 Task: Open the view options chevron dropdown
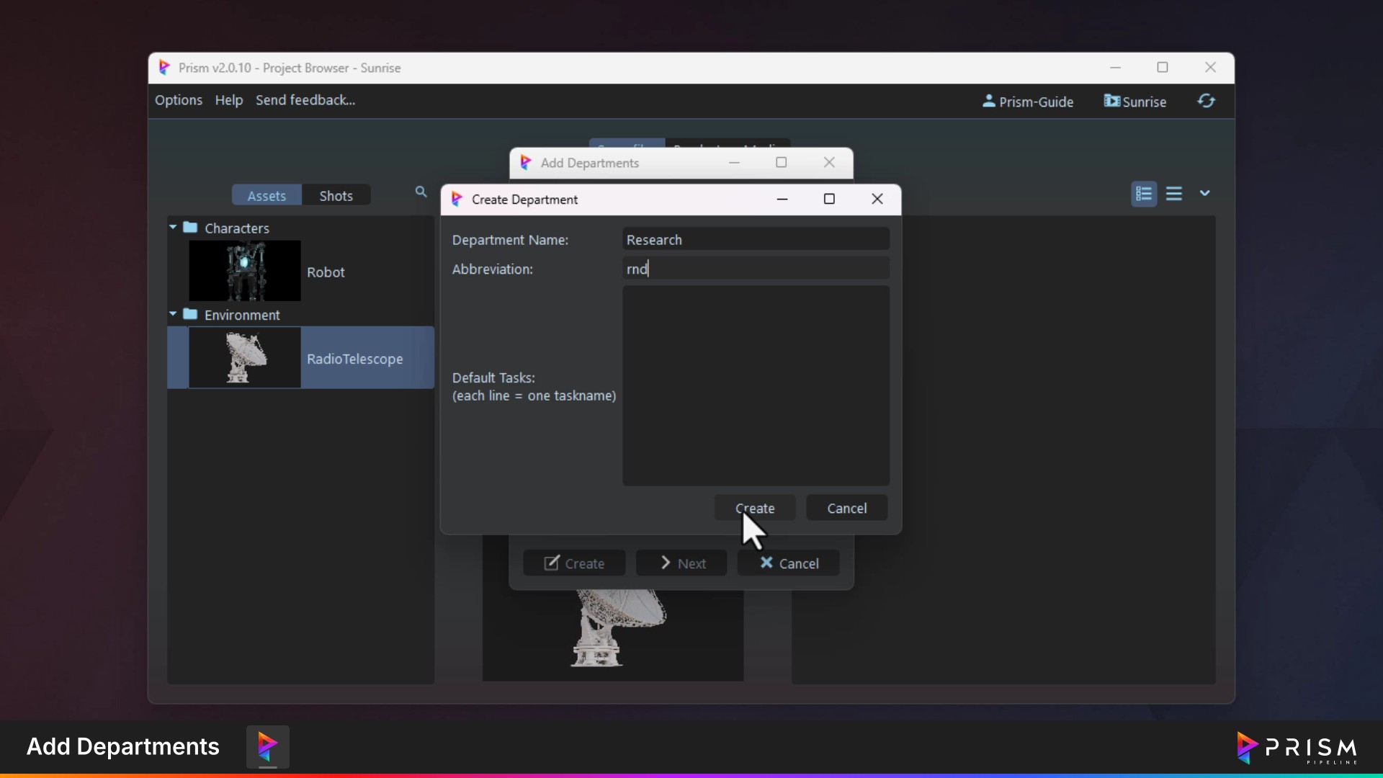pyautogui.click(x=1204, y=193)
